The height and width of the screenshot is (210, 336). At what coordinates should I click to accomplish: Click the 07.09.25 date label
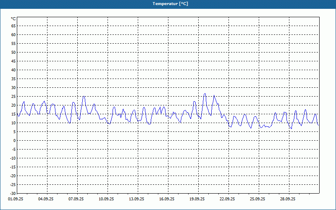click(x=76, y=199)
